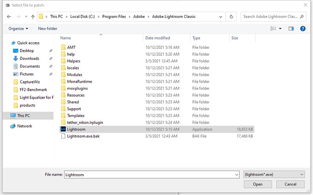The width and height of the screenshot is (313, 195).
Task: Expand the address bar history dropdown
Action: point(221,17)
